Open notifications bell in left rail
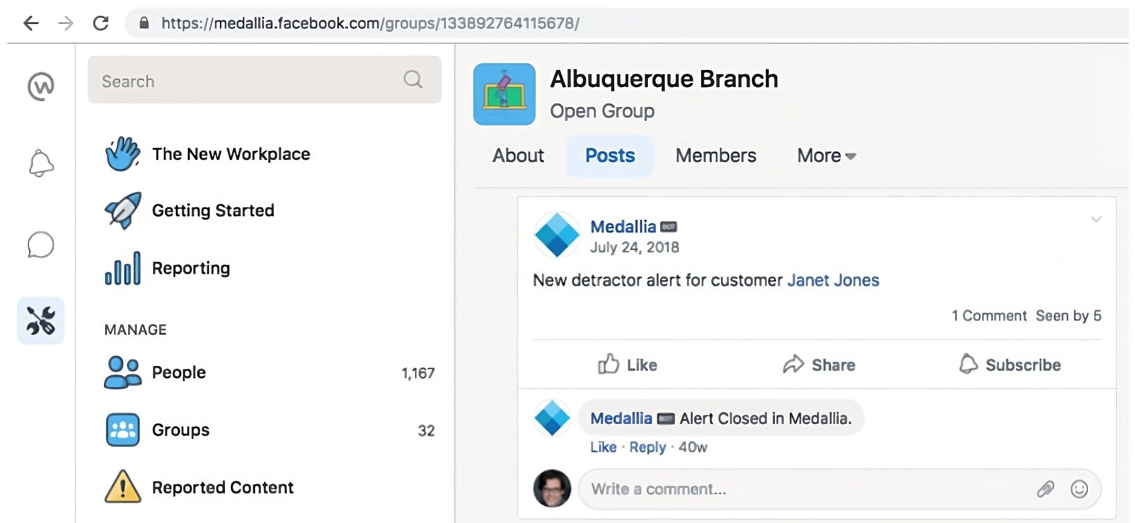Image resolution: width=1135 pixels, height=523 pixels. coord(41,163)
